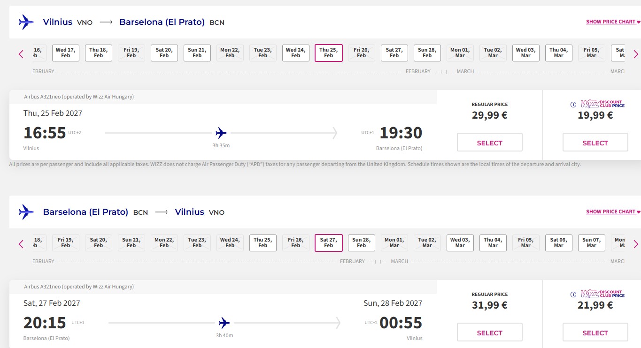This screenshot has width=641, height=348.
Task: Choose Wed 03, Mar in outbound date strip
Action: [x=526, y=53]
